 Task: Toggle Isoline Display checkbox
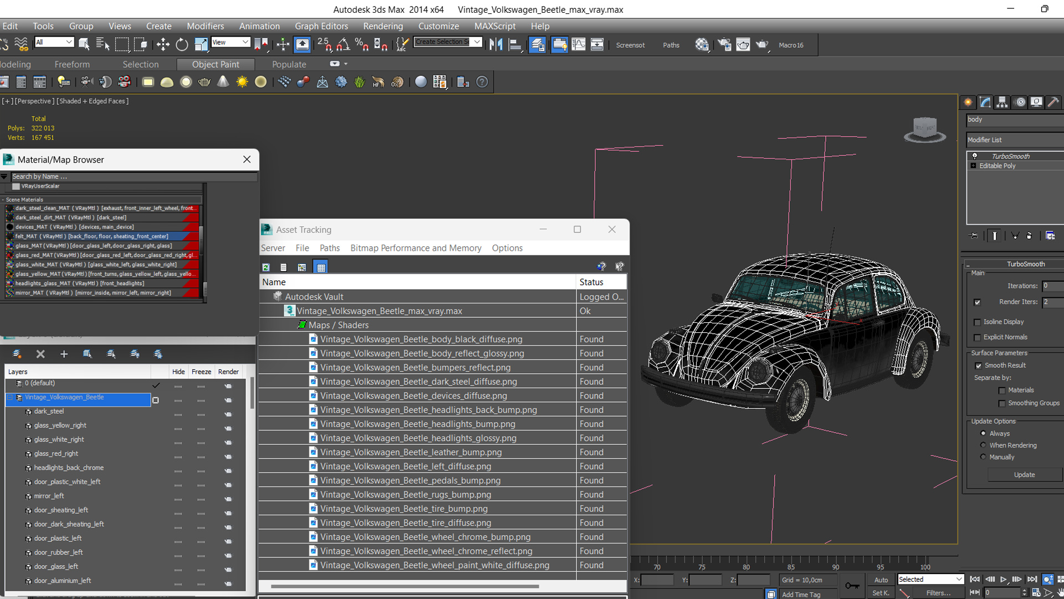(978, 322)
